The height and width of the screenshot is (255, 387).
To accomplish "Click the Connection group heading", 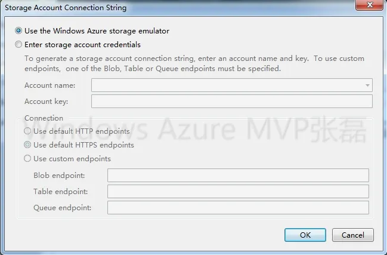I will [44, 118].
